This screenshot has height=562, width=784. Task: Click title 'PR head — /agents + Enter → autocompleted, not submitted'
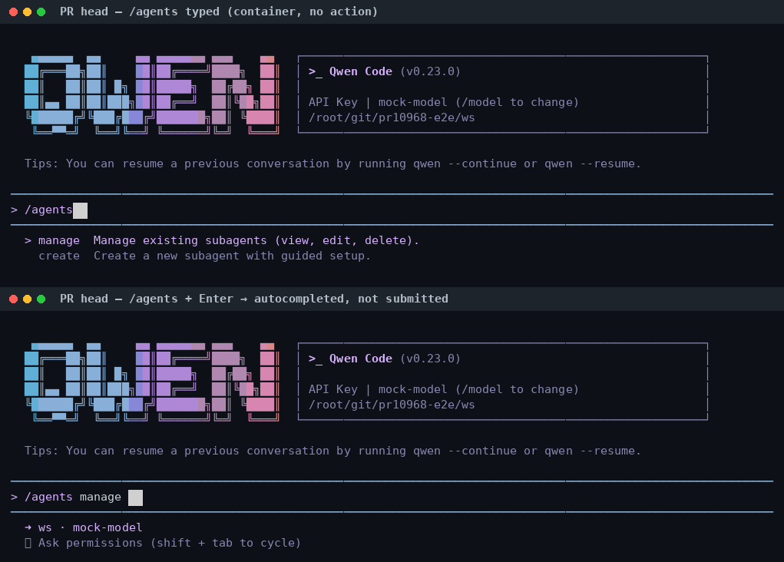tap(254, 299)
